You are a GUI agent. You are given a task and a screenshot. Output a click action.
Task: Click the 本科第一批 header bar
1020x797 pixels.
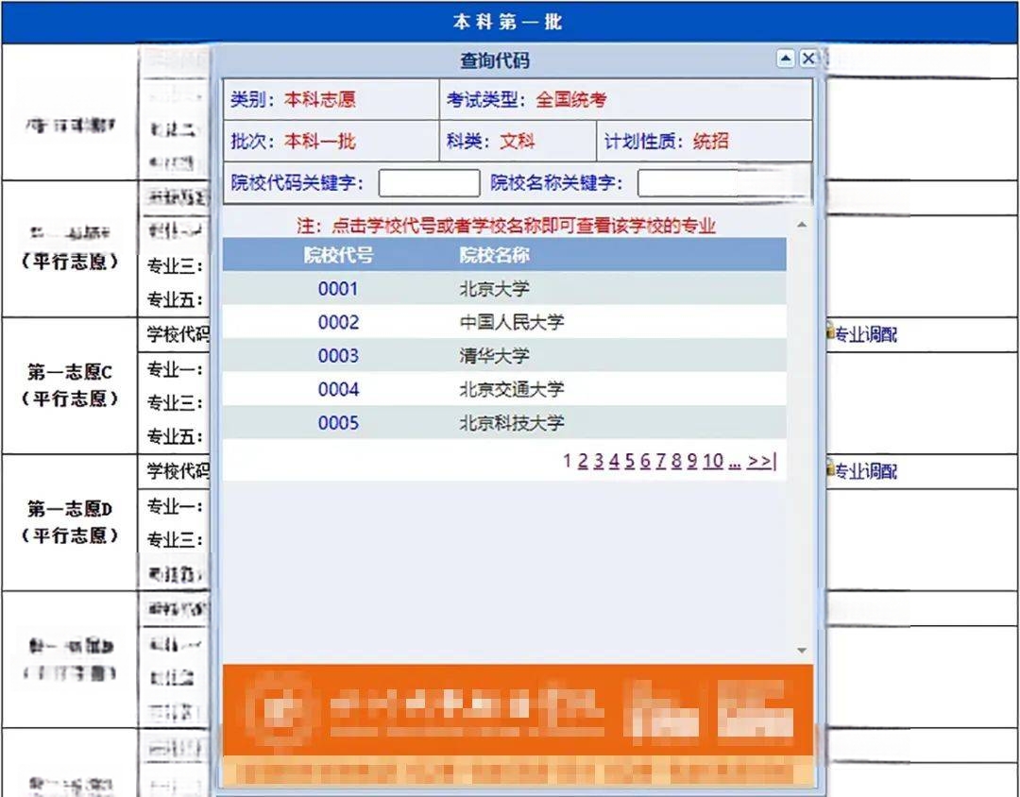(509, 22)
